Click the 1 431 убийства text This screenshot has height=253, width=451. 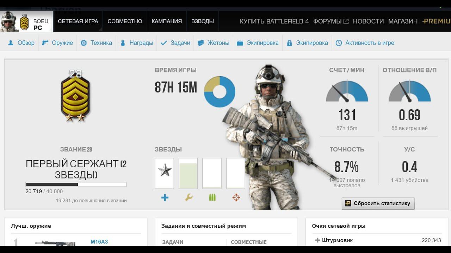point(409,180)
